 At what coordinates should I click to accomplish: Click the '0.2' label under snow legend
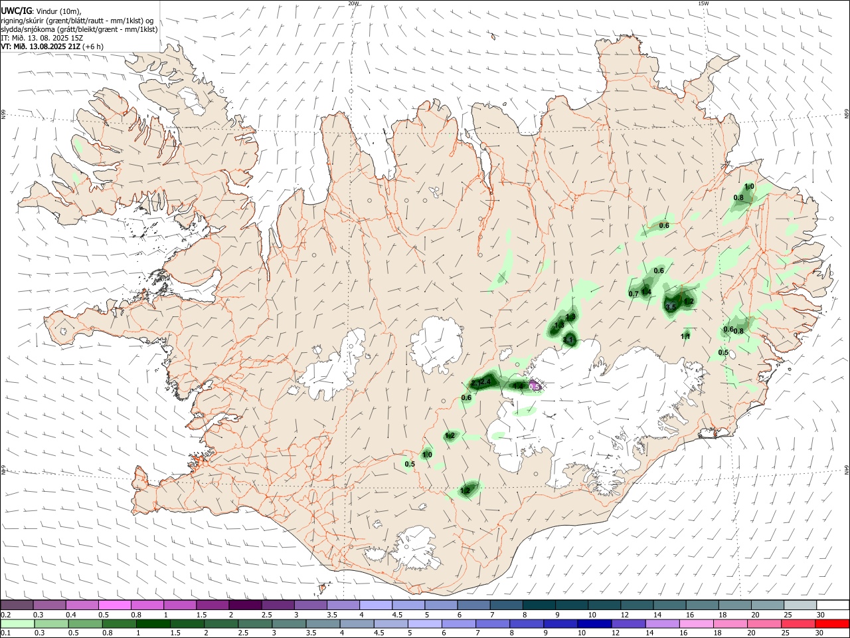[x=5, y=615]
